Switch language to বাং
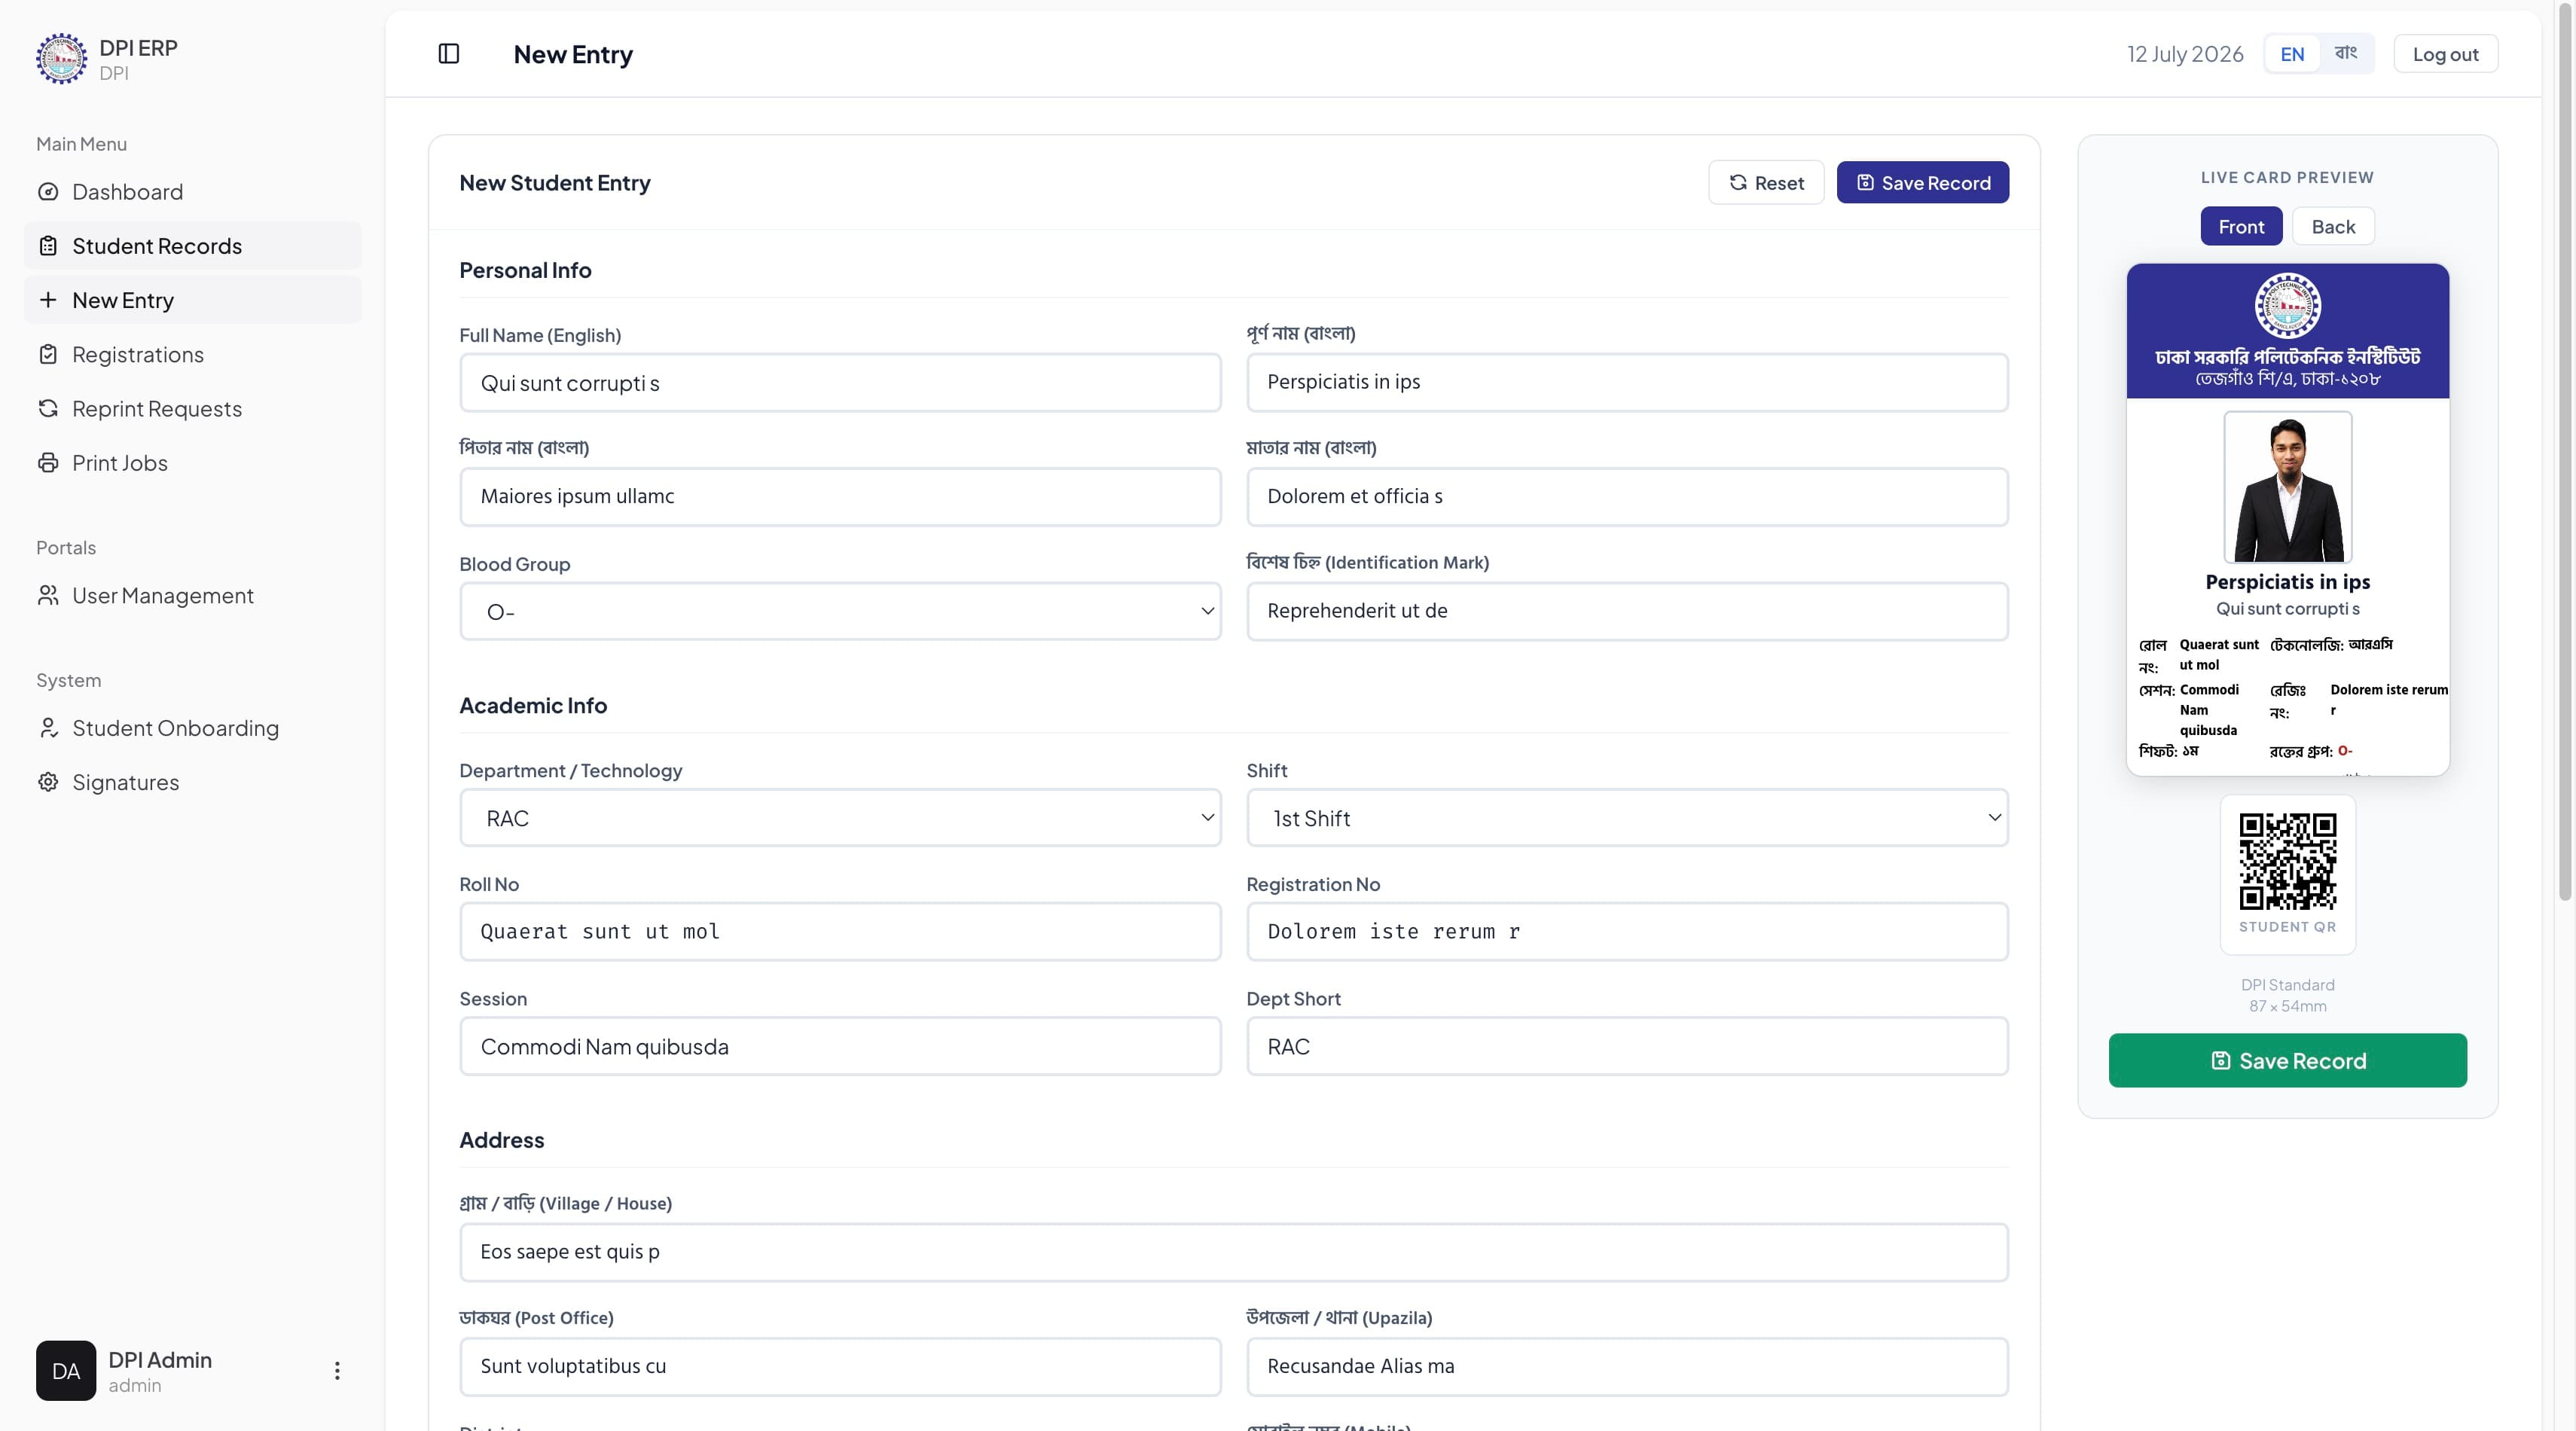Screen dimensions: 2576x1431 pyautogui.click(x=2345, y=54)
